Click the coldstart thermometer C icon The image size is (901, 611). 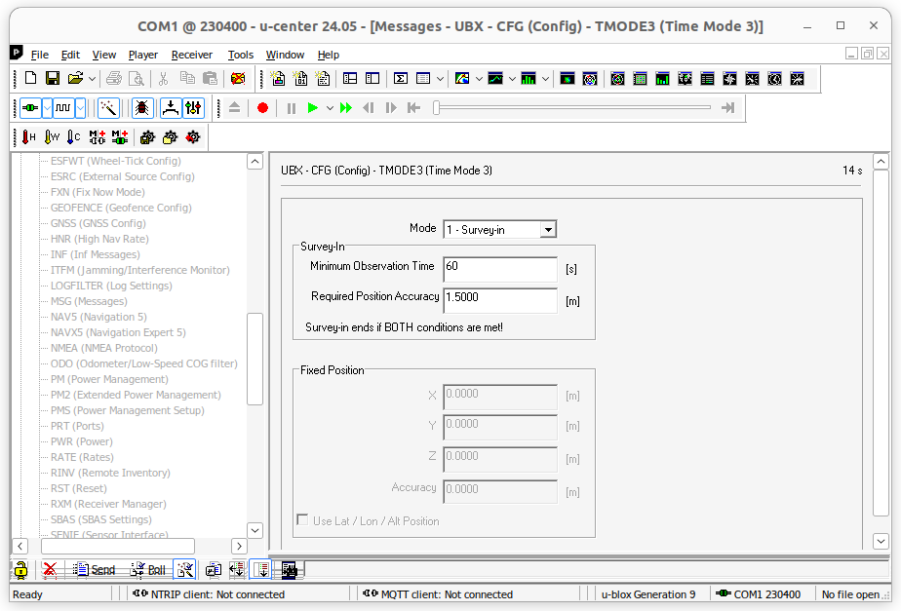(73, 137)
